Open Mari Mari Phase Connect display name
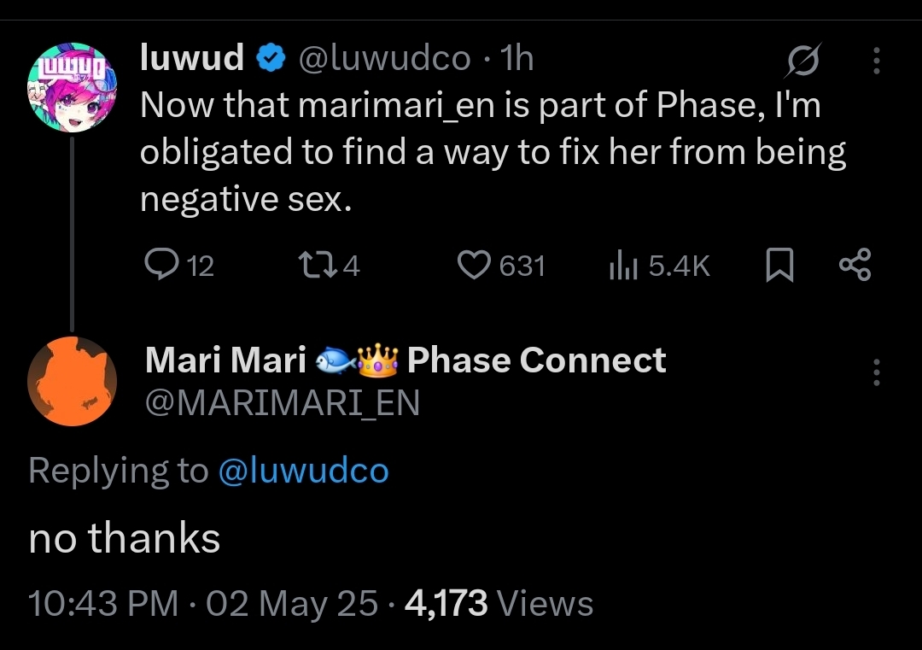The image size is (922, 650). pos(405,360)
